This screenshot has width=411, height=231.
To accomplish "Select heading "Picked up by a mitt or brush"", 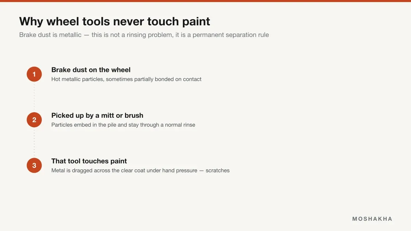I will (x=97, y=116).
